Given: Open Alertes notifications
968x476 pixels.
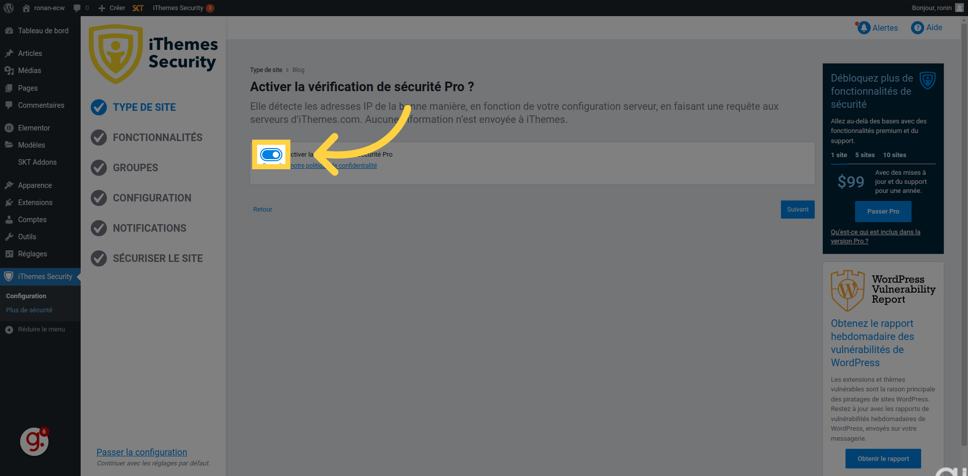Looking at the screenshot, I should (x=877, y=28).
